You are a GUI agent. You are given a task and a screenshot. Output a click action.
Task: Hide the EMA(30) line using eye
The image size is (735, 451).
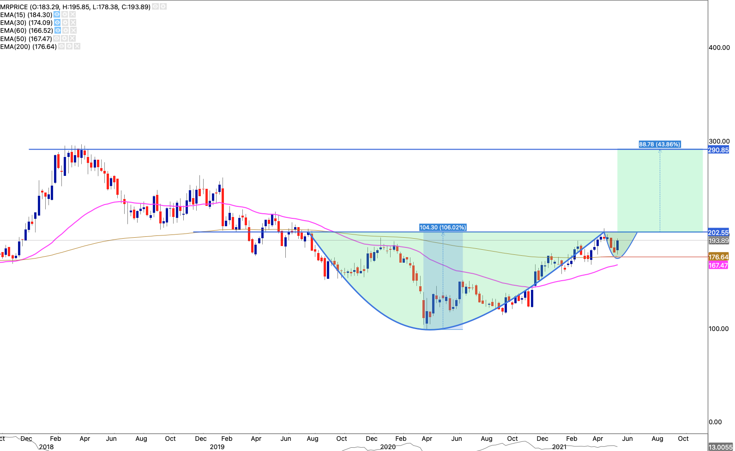pos(57,23)
